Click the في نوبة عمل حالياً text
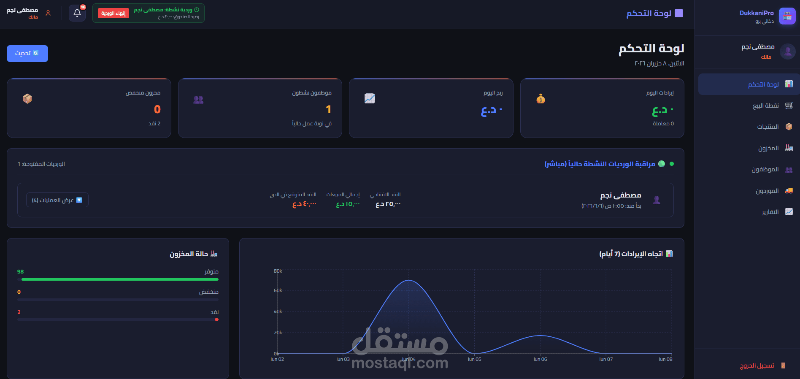800x379 pixels. point(312,124)
